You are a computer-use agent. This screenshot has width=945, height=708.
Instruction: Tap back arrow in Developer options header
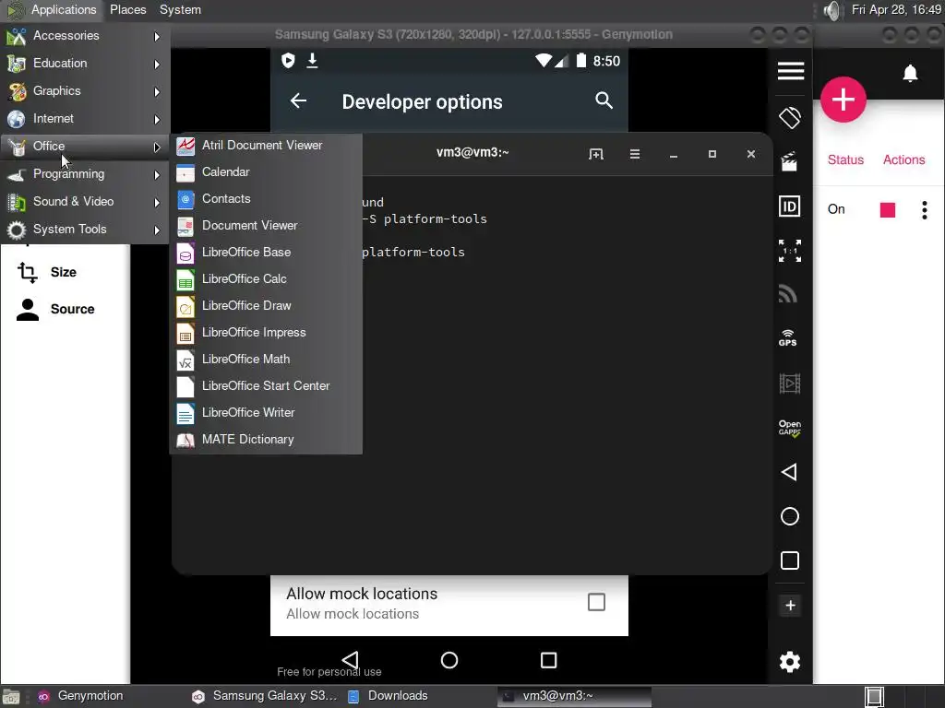point(298,100)
